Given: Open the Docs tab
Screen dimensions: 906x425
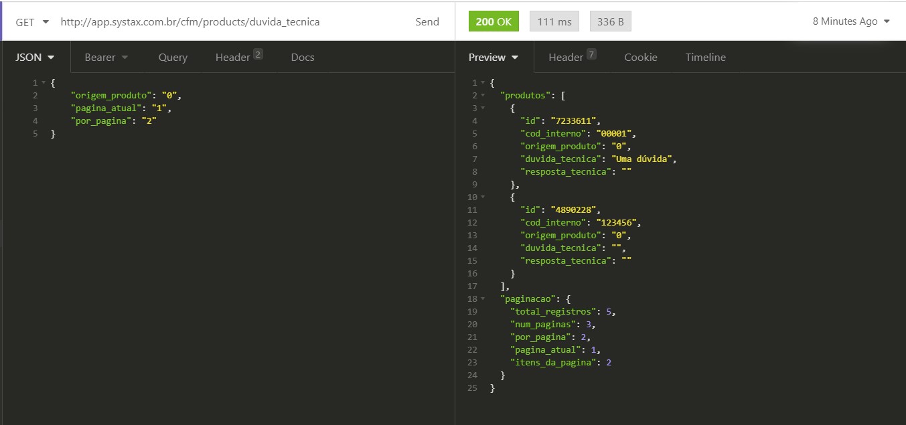Looking at the screenshot, I should tap(303, 58).
